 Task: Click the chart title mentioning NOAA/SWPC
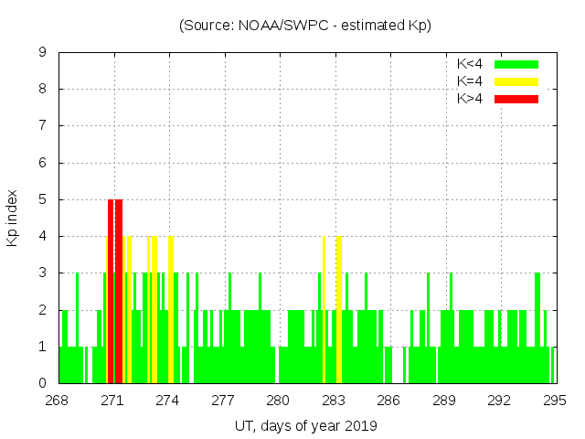point(304,26)
